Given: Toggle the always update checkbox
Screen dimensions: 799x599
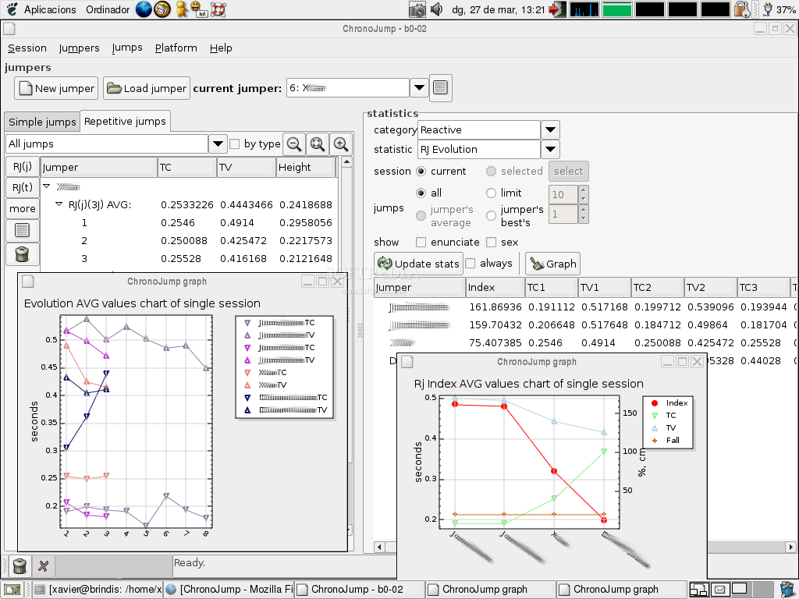Looking at the screenshot, I should pyautogui.click(x=471, y=264).
